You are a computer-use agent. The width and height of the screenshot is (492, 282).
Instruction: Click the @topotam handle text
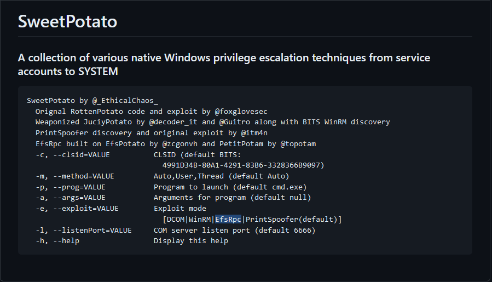298,144
